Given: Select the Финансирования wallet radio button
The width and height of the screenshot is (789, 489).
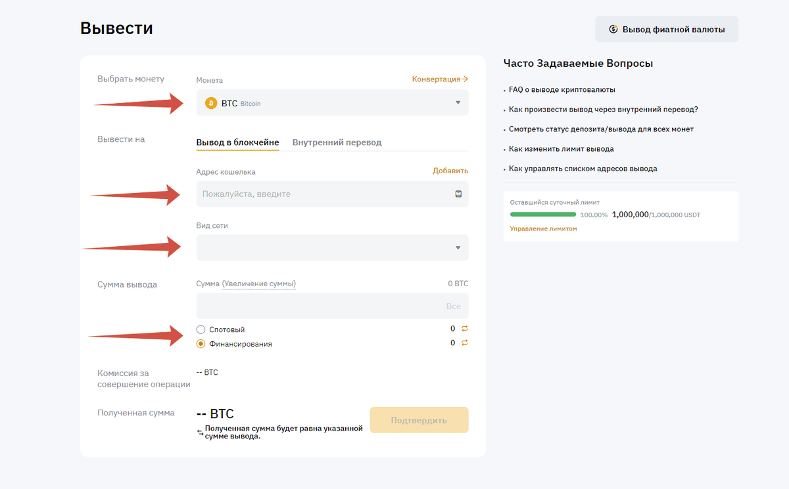Looking at the screenshot, I should pos(201,343).
